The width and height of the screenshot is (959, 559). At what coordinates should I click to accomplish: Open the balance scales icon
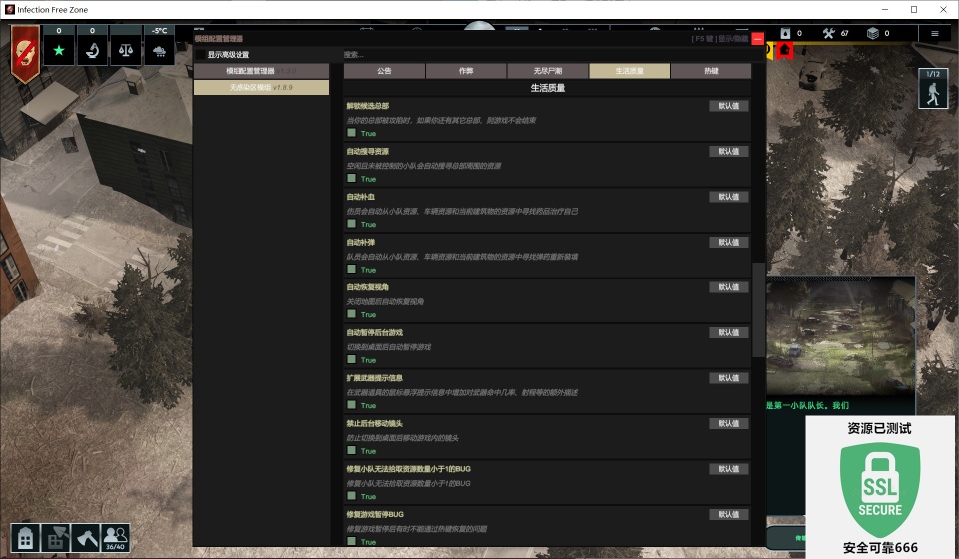tap(126, 50)
